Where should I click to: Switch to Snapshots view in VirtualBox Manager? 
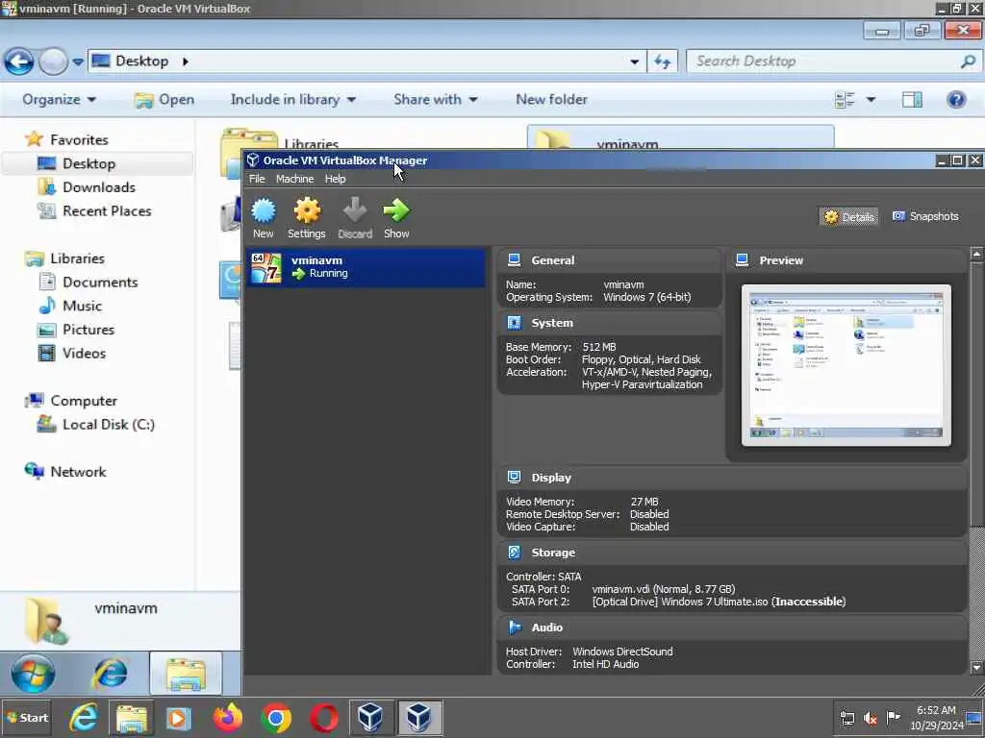(925, 216)
